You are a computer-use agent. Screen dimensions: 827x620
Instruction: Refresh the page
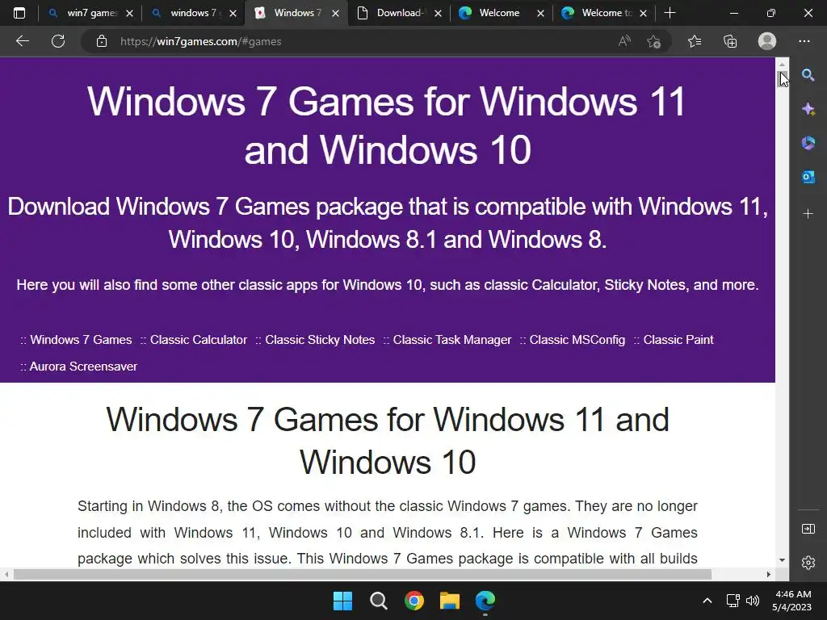click(x=58, y=41)
